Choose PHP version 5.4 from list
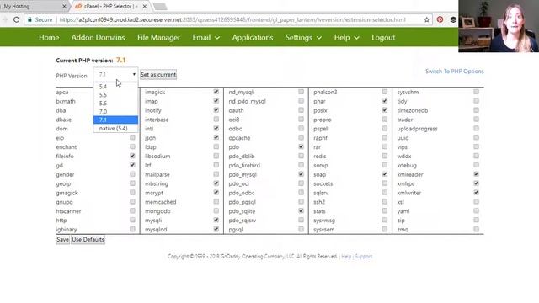This screenshot has width=539, height=303. tap(115, 87)
